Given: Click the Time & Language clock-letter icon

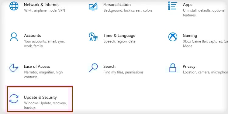Looking at the screenshot, I should (93, 37).
